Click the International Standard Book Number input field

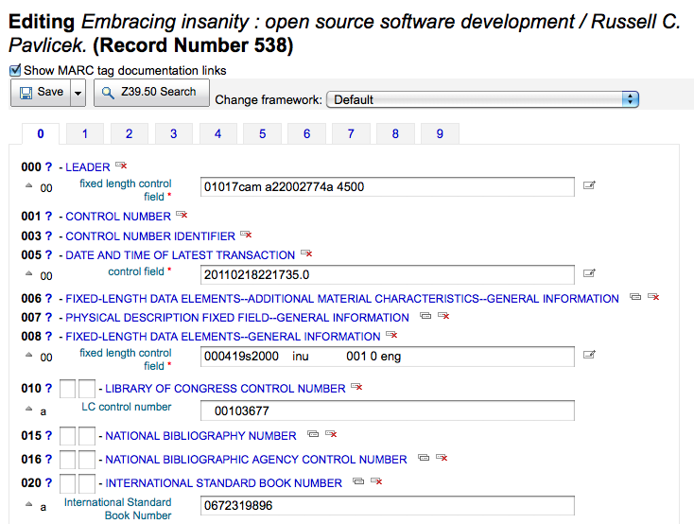tap(388, 506)
